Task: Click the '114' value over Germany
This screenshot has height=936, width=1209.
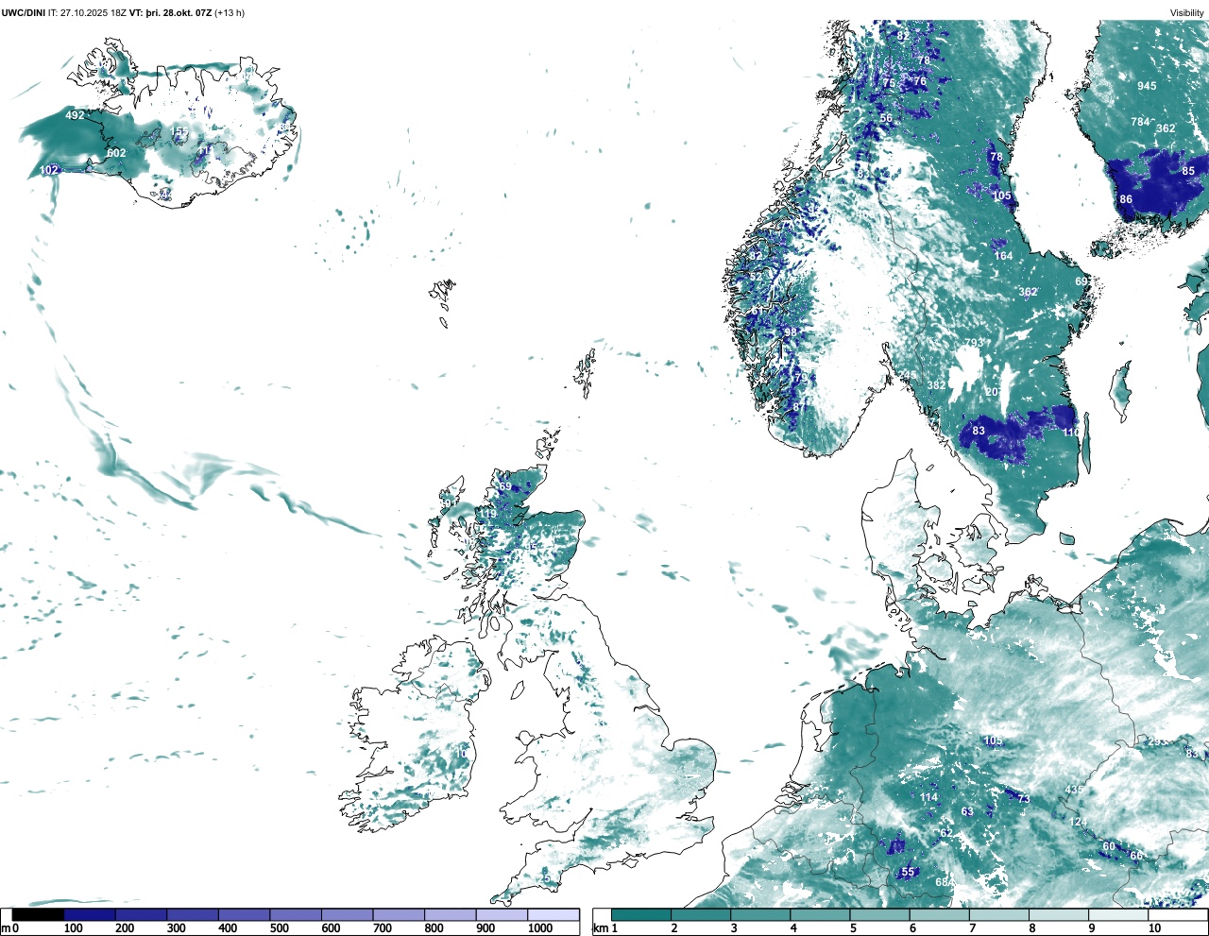Action: pos(929,797)
